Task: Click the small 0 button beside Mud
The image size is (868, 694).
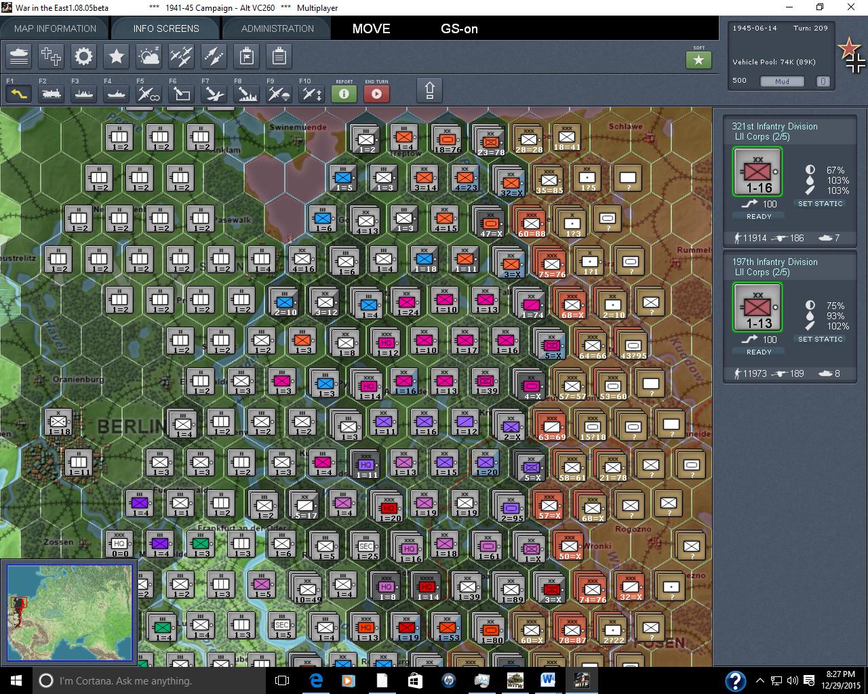Action: pyautogui.click(x=823, y=81)
